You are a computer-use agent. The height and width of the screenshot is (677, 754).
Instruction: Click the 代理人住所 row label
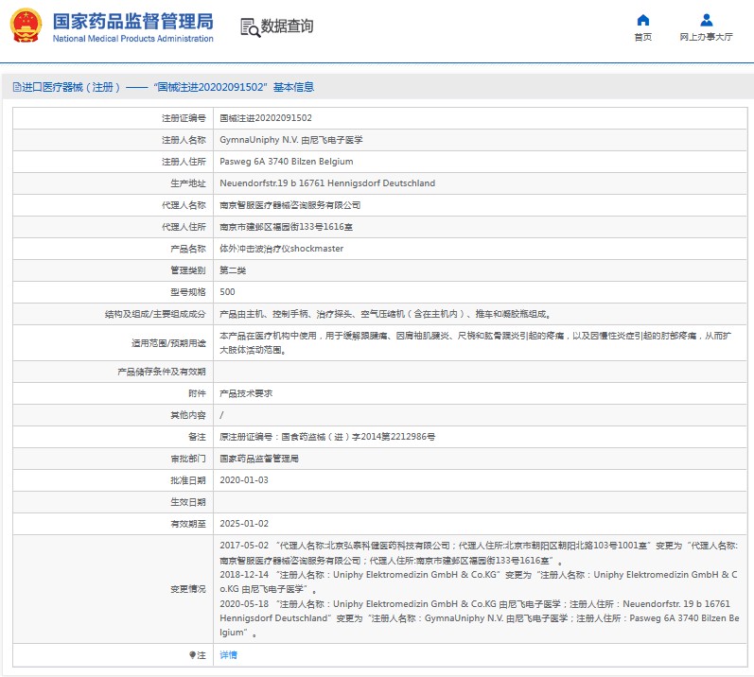pos(184,227)
